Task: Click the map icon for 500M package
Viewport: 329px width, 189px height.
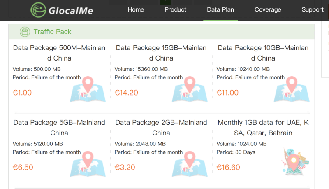Action: click(x=88, y=89)
